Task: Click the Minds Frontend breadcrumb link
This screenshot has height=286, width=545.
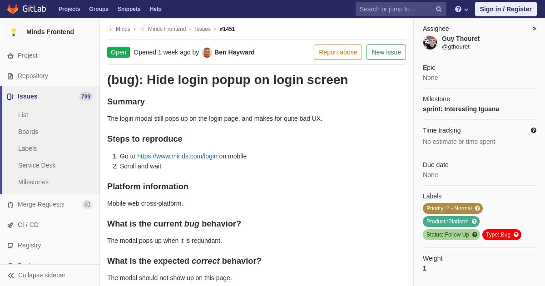Action: click(167, 29)
